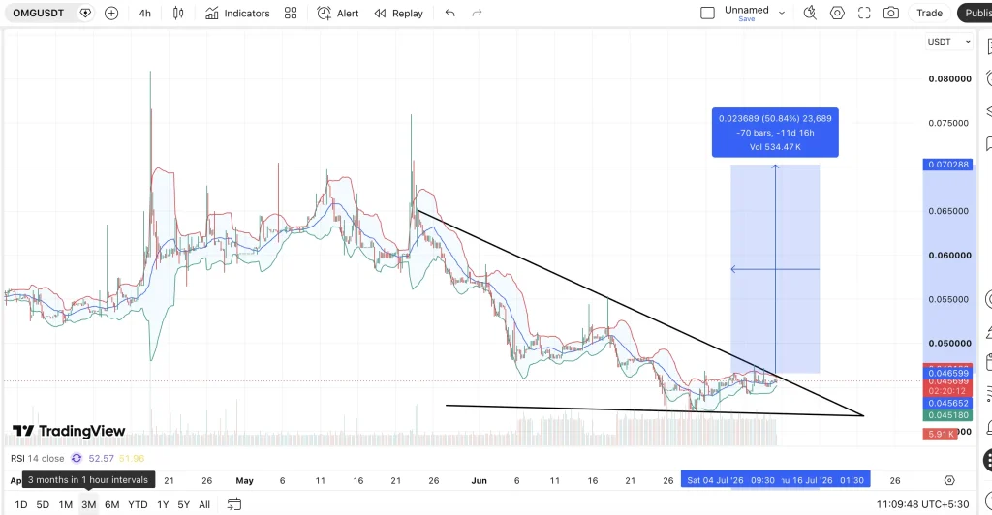Select the 0.046599 blue price label
992x515 pixels.
pyautogui.click(x=948, y=374)
